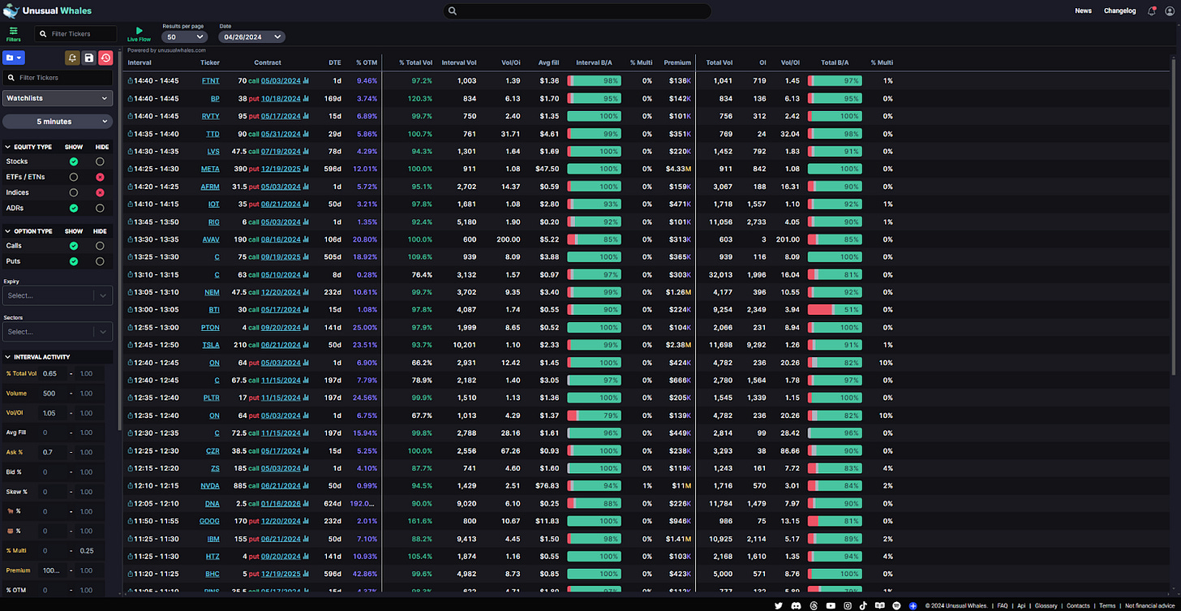This screenshot has width=1181, height=611.
Task: Open the Spotify link in footer
Action: click(x=896, y=605)
